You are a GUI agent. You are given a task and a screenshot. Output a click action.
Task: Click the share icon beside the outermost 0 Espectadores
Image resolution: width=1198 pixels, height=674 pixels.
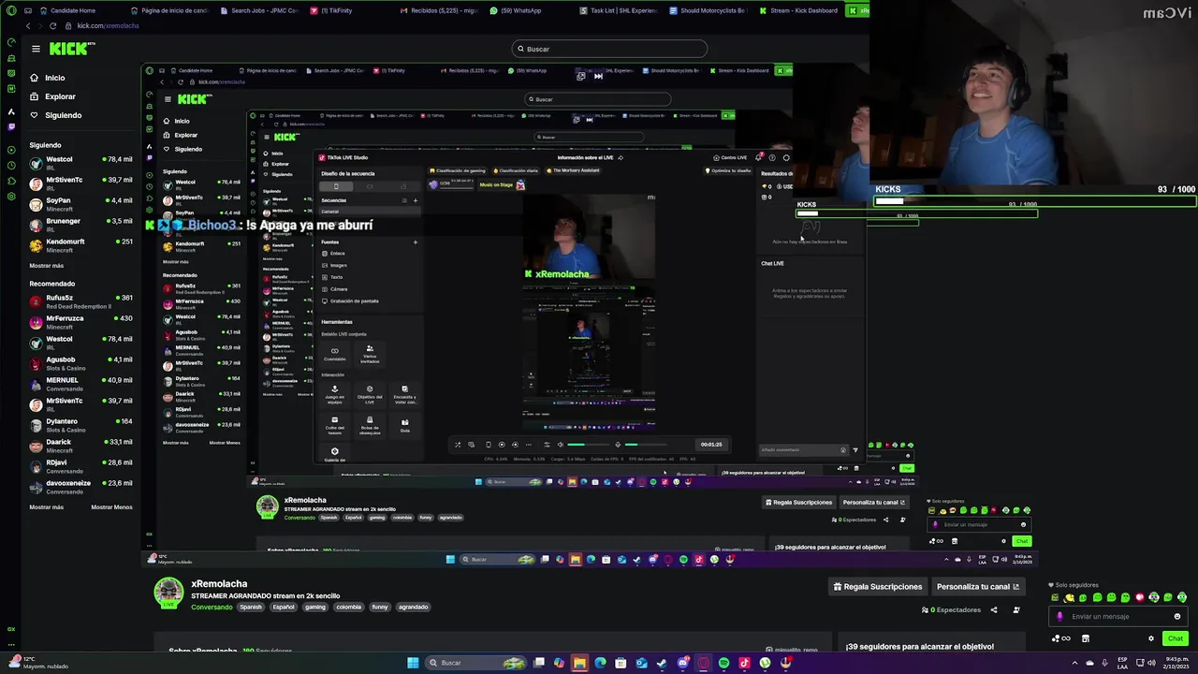[x=994, y=609]
